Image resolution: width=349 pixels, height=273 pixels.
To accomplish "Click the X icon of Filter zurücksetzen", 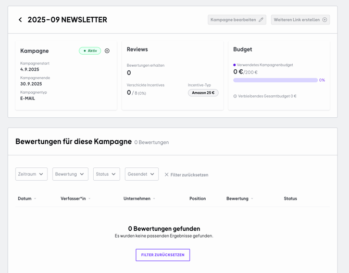I will pyautogui.click(x=167, y=175).
